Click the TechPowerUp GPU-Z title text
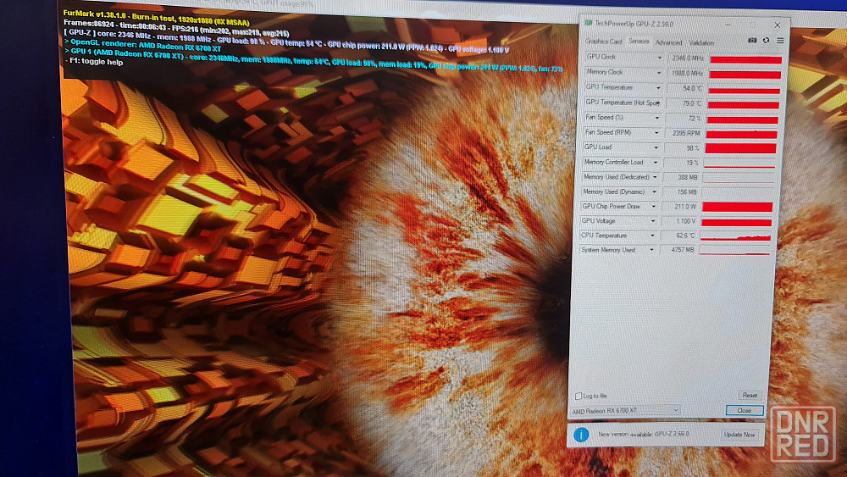The image size is (847, 477). (x=634, y=24)
